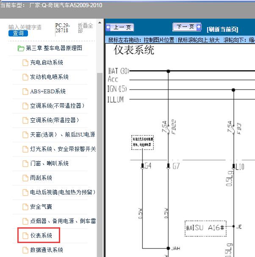
Task: Click the G7 connector label
Action: coord(176,166)
